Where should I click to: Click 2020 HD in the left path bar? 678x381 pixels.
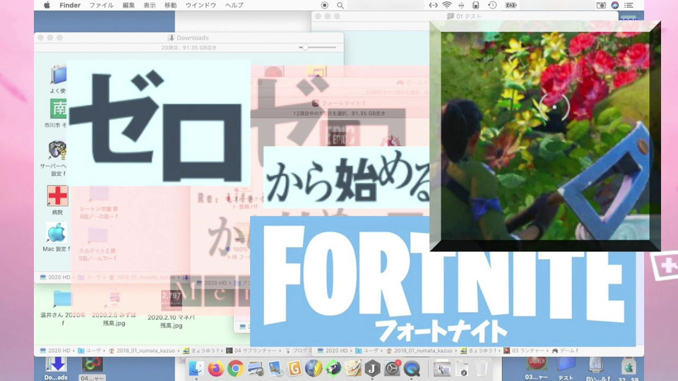tap(55, 351)
